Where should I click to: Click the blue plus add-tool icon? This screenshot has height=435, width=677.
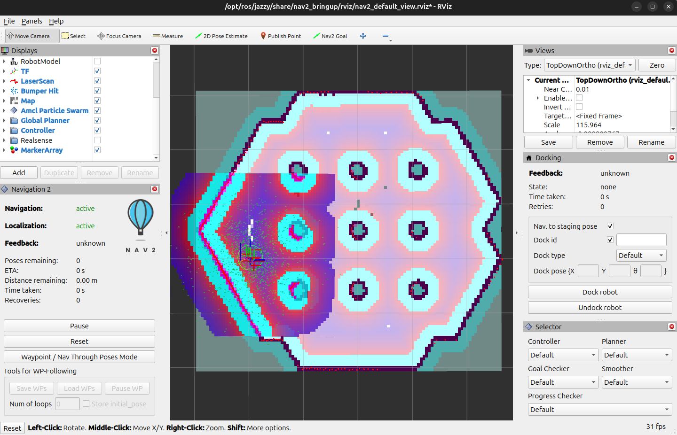(x=363, y=36)
